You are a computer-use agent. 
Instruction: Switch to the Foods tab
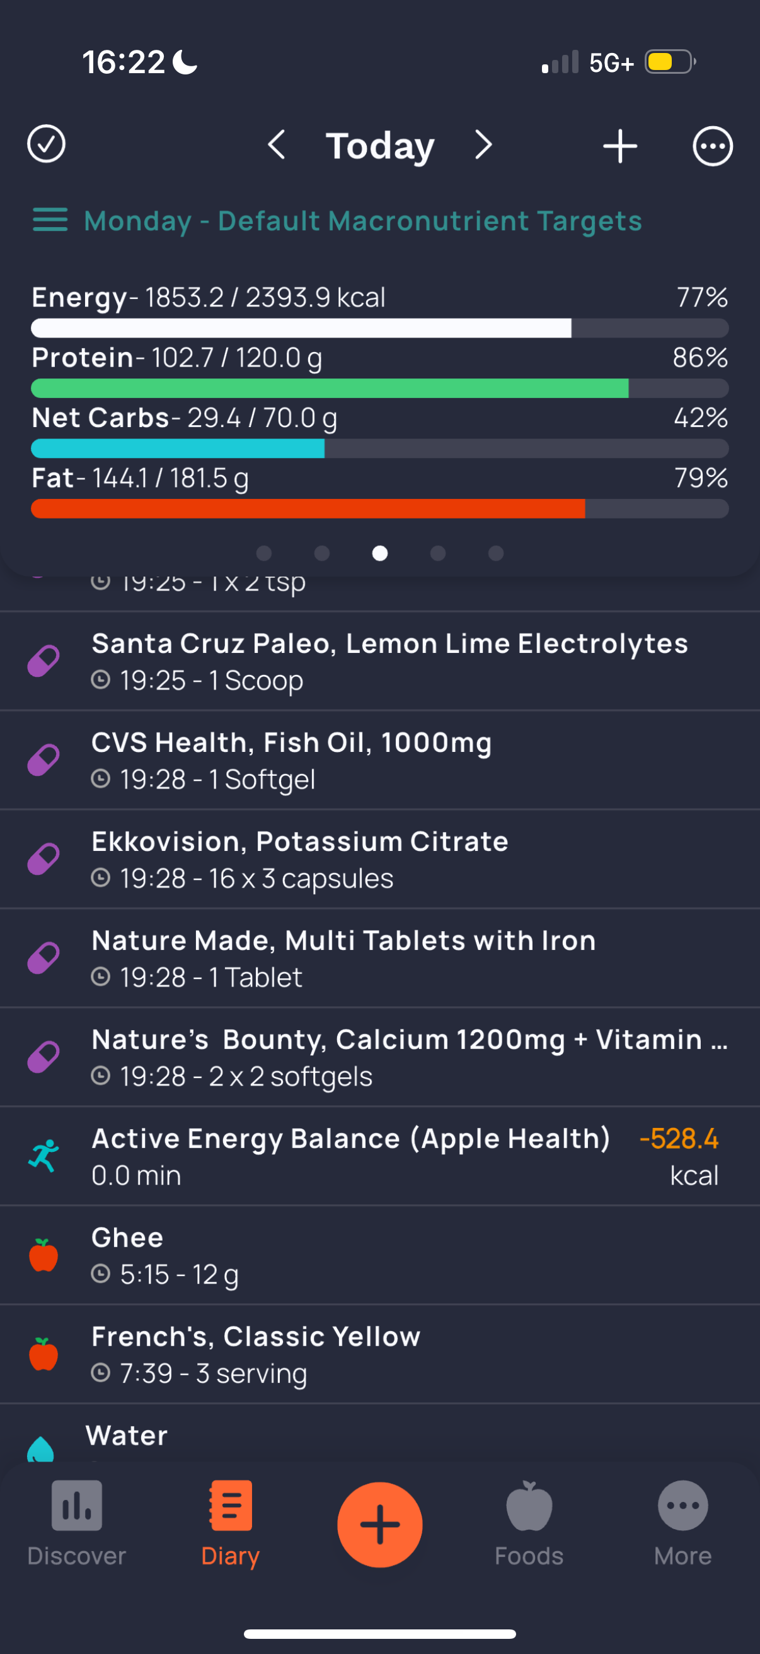pos(529,1523)
